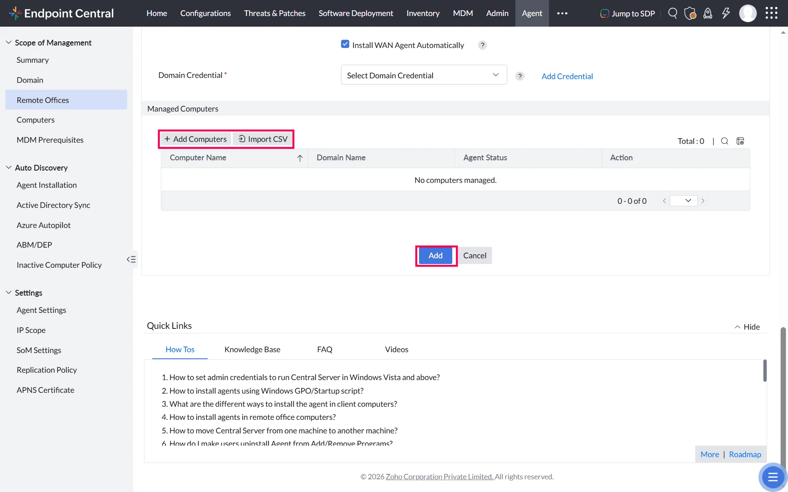The image size is (788, 492).
Task: Open the apps grid launcher icon
Action: click(x=772, y=13)
